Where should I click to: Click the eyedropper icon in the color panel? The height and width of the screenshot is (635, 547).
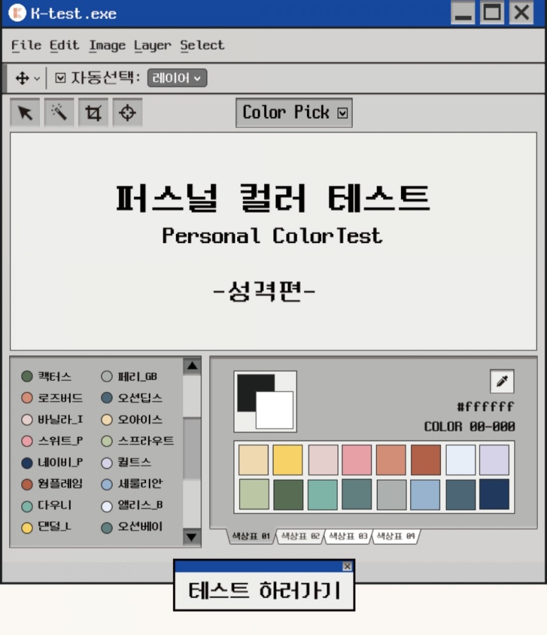tap(503, 381)
